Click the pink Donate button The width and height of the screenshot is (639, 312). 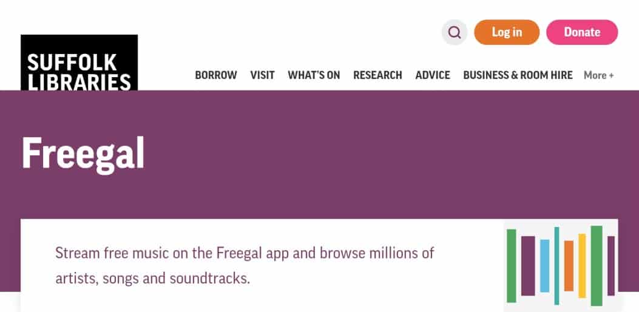tap(582, 33)
